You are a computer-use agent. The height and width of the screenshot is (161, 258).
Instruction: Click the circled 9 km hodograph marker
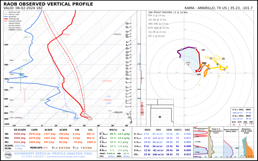click(x=211, y=58)
